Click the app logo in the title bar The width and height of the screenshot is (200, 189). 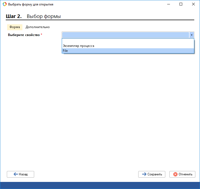click(x=4, y=4)
